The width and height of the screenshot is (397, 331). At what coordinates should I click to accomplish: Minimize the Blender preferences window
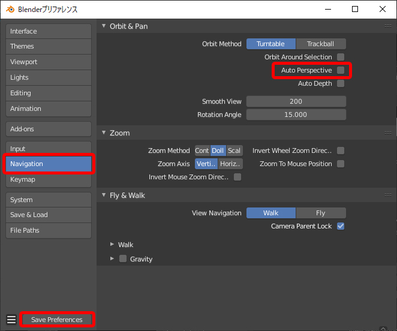coord(328,10)
